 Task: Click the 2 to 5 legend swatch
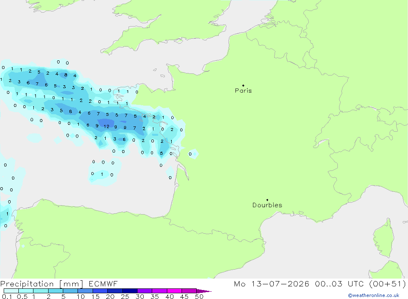[x=55, y=291]
